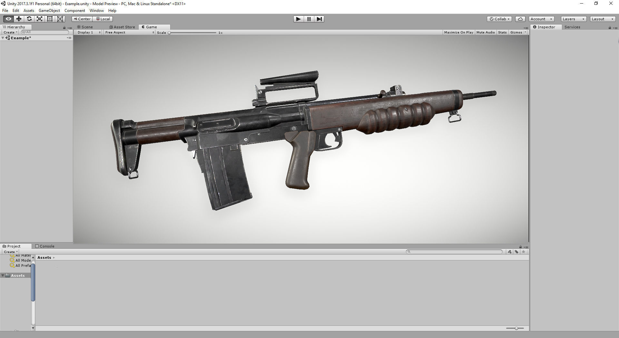Open the Window menu
This screenshot has width=619, height=338.
click(x=97, y=11)
